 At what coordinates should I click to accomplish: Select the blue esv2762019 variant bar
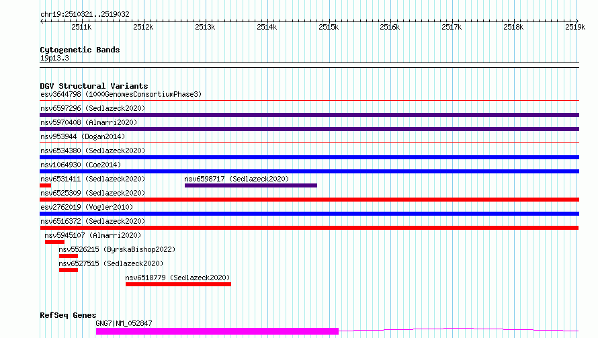coord(309,214)
